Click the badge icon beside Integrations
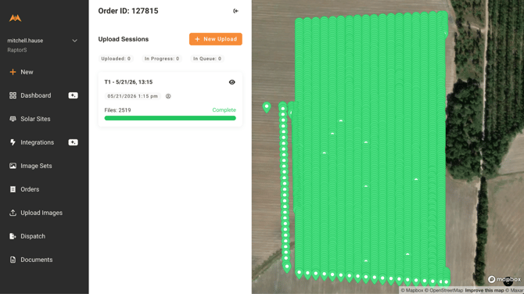The width and height of the screenshot is (524, 294). click(x=73, y=142)
